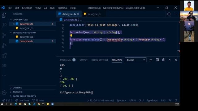This screenshot has height=111, width=198.
Task: Open the Edit menu
Action: 17,8
